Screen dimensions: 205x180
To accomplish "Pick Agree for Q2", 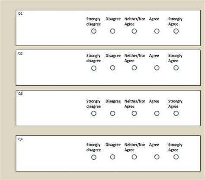I will [157, 68].
